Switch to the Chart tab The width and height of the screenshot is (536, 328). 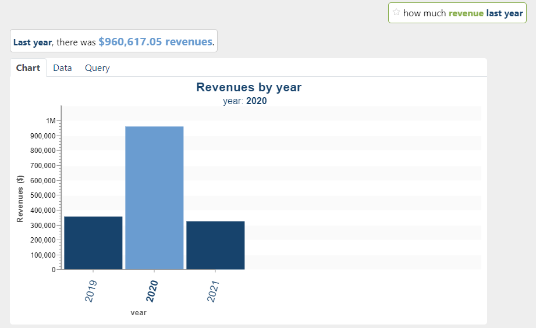coord(28,68)
